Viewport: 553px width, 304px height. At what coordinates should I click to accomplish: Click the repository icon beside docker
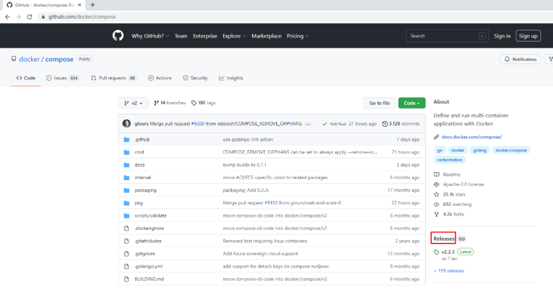14,59
